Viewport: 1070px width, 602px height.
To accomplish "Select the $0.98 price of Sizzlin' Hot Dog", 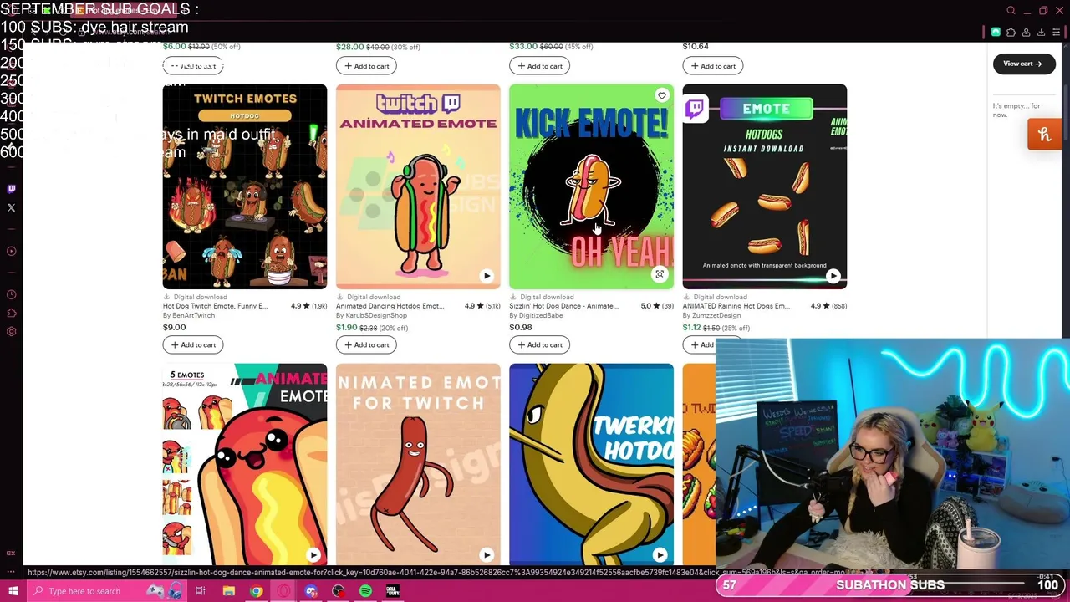I will pos(521,328).
